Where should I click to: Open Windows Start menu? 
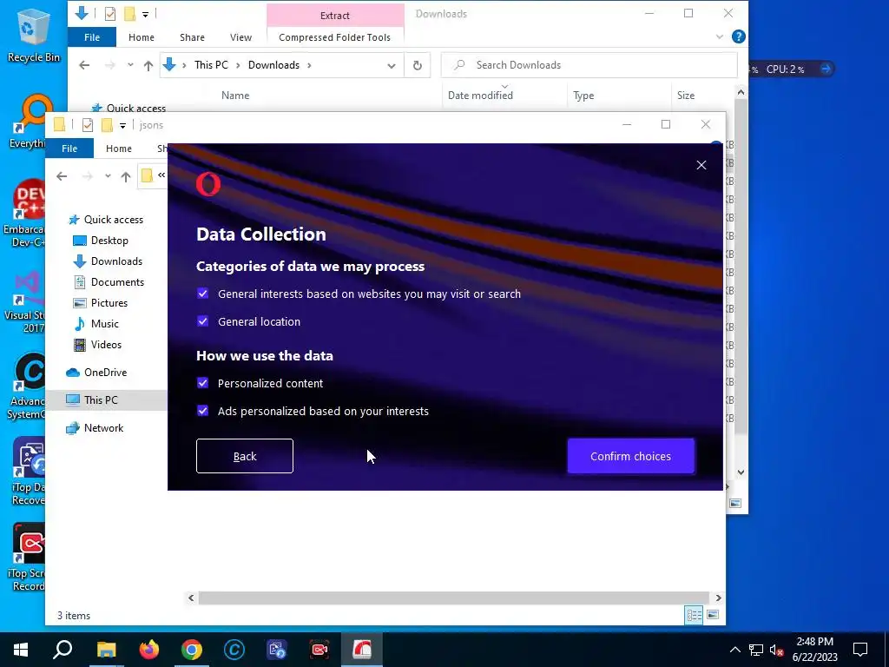pos(21,649)
